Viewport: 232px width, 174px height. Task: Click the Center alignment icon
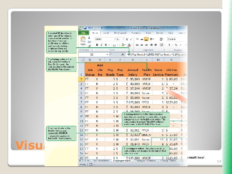pyautogui.click(x=142, y=45)
